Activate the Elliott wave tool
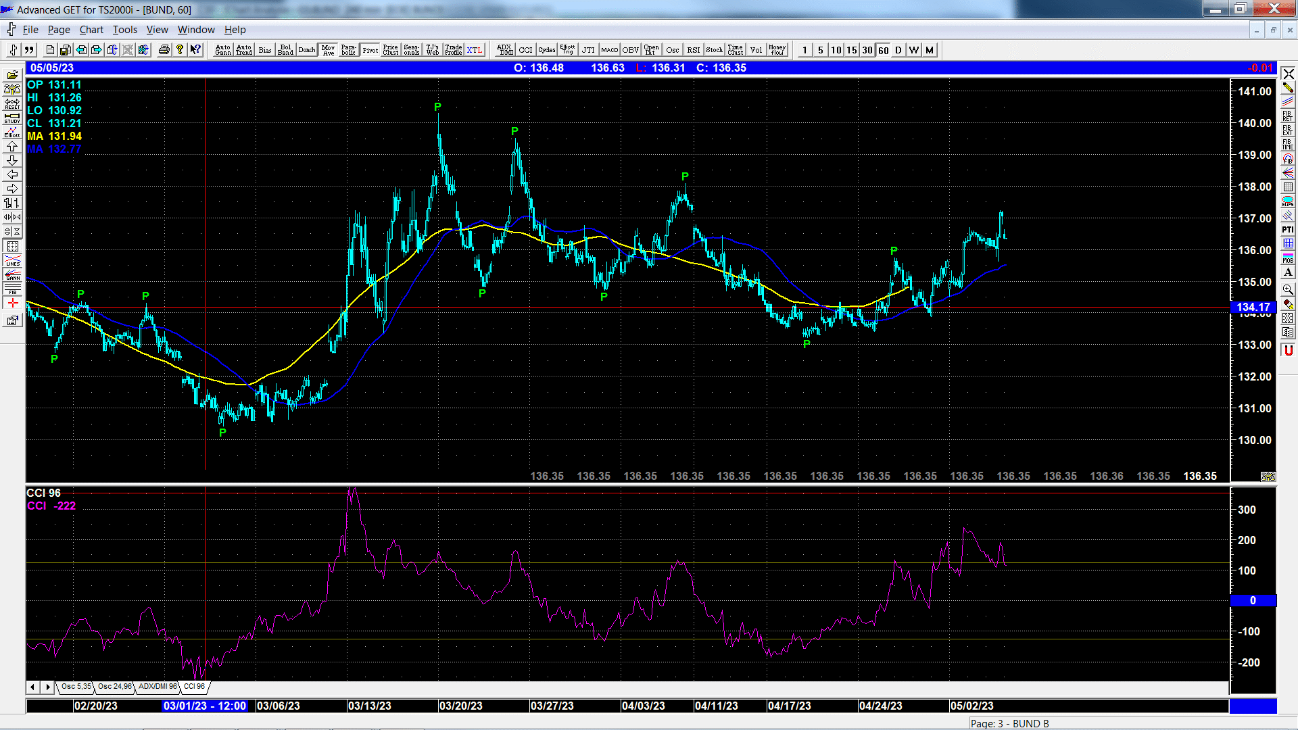 [12, 132]
